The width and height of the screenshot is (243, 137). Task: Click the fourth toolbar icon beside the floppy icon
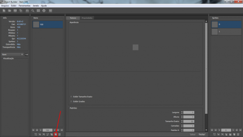(21, 11)
